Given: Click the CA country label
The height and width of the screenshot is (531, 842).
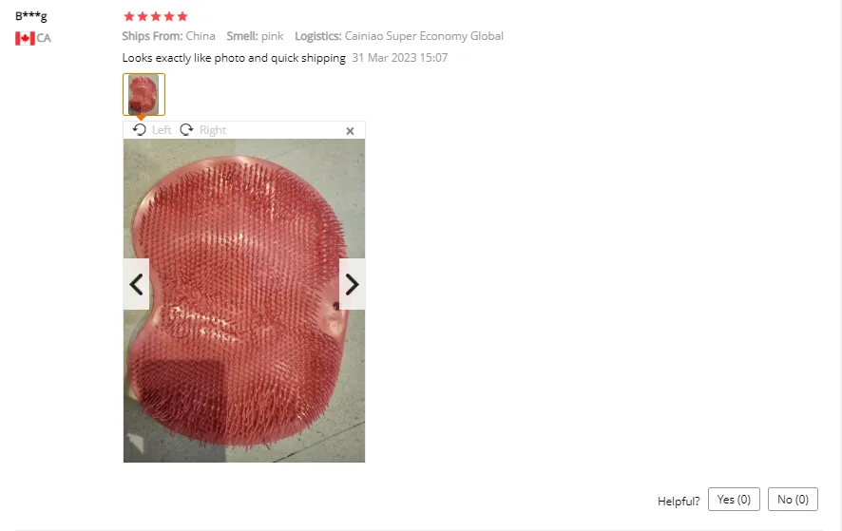Looking at the screenshot, I should click(x=44, y=38).
